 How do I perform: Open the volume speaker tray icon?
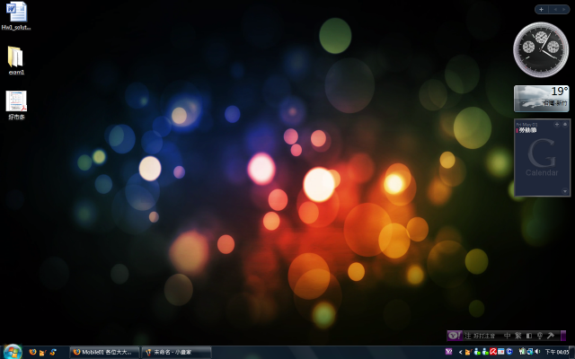[537, 351]
